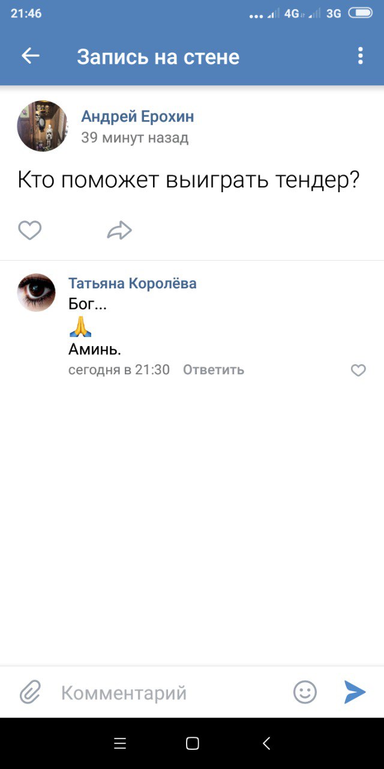Select the post text about тендер

click(188, 180)
